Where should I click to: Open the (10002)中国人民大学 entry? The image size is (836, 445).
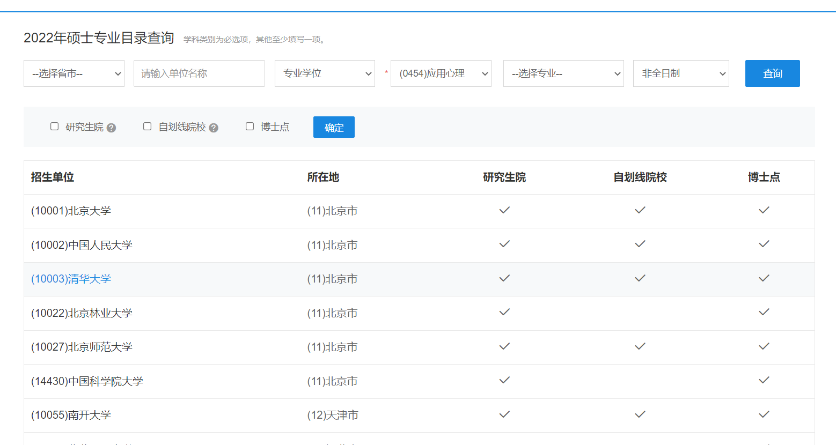click(x=82, y=245)
